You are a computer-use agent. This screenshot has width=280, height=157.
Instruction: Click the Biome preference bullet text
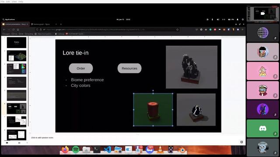pyautogui.click(x=87, y=80)
